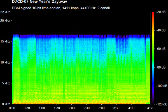Click the '1:00' time axis label
This screenshot has height=112, width=168.
coord(42,108)
